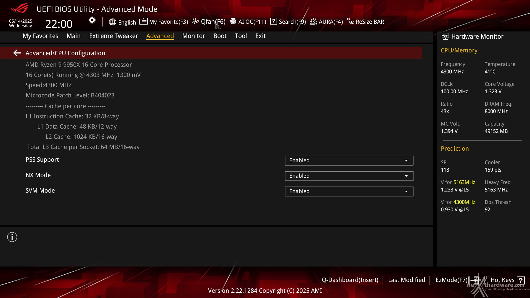Viewport: 530px width, 298px height.
Task: Open My Favorite(F3) list icon
Action: [143, 21]
